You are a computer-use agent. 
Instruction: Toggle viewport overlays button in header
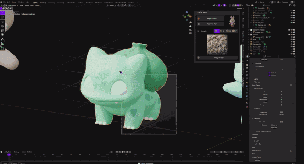[x=224, y=5]
